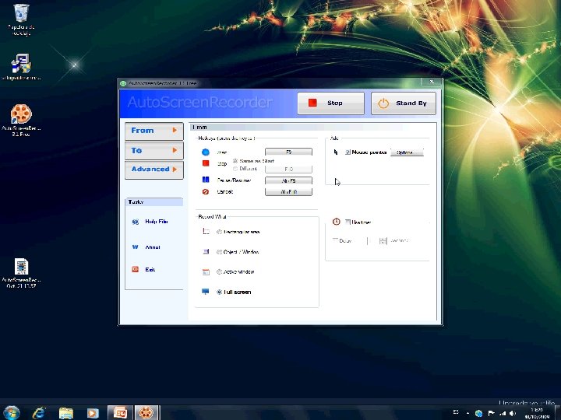This screenshot has width=561, height=420.
Task: Click the AutoScreenRecorder title text banner
Action: pyautogui.click(x=199, y=103)
